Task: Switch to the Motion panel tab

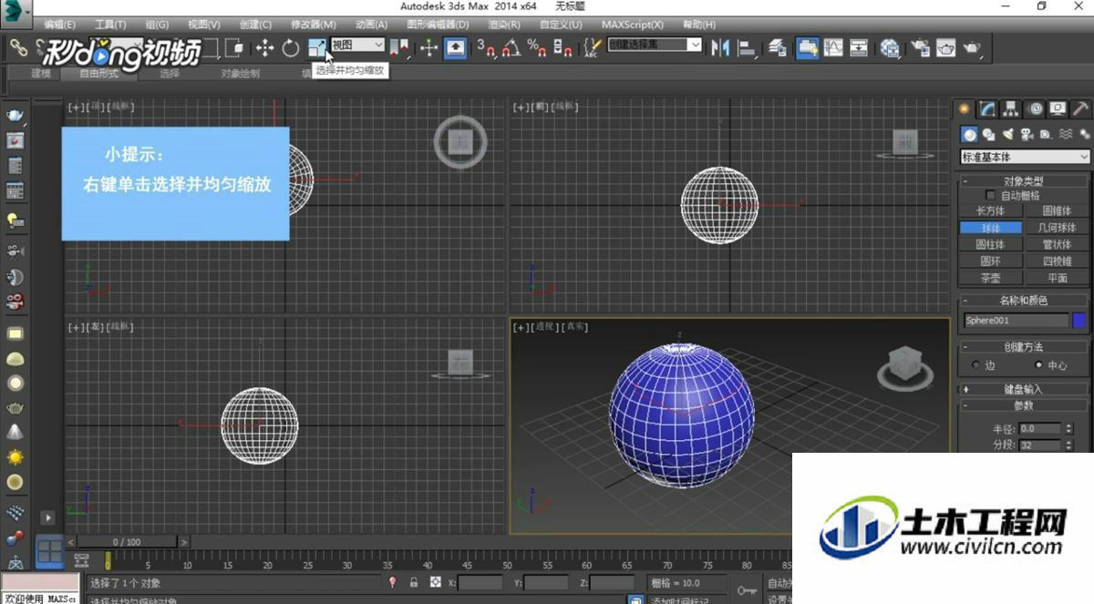Action: [1035, 109]
